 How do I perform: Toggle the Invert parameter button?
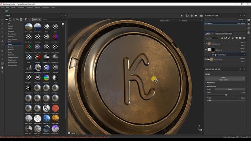tap(230, 89)
